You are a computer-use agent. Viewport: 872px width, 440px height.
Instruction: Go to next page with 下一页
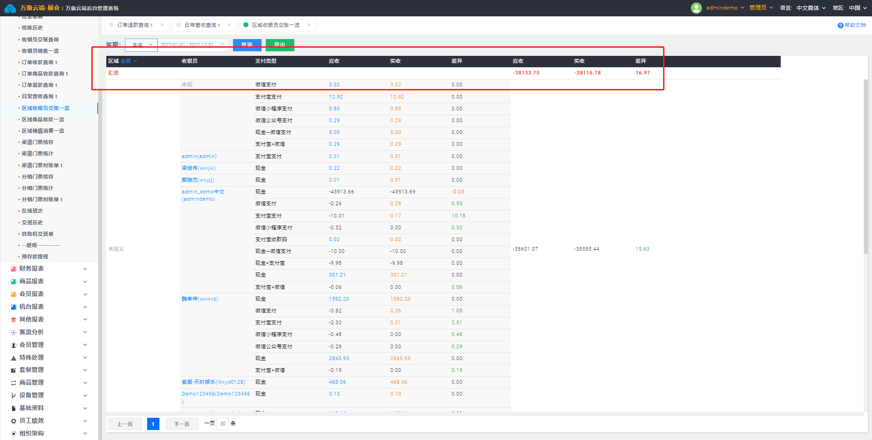point(182,424)
